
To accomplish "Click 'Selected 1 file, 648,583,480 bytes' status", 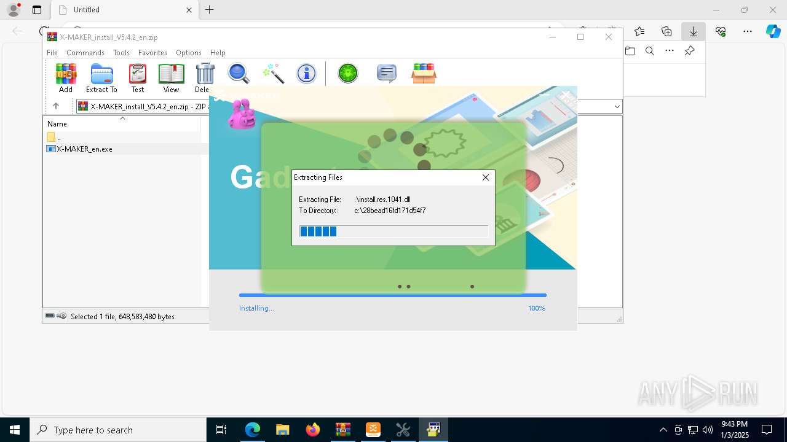I will (x=122, y=317).
